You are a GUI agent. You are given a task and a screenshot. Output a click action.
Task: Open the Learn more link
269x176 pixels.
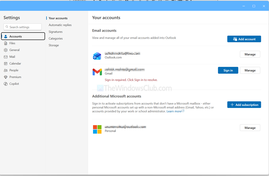point(174,111)
